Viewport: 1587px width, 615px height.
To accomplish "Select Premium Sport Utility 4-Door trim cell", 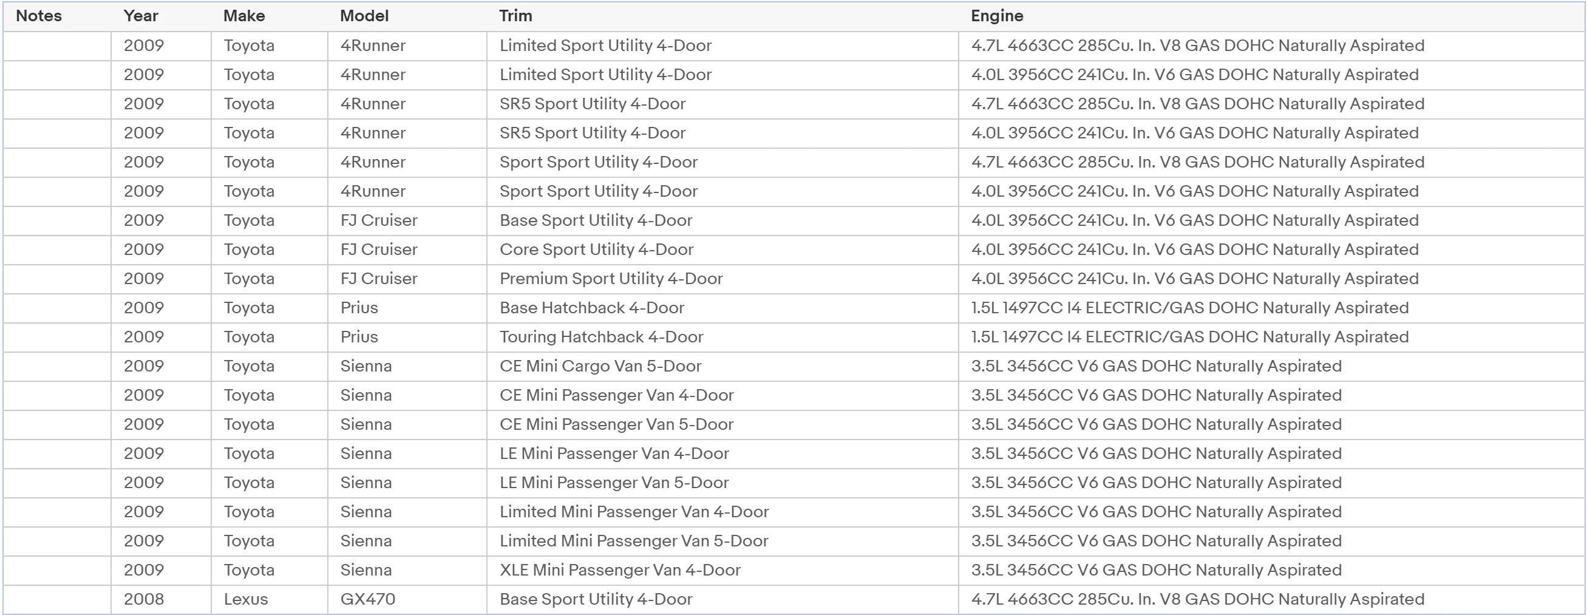I will pyautogui.click(x=722, y=279).
